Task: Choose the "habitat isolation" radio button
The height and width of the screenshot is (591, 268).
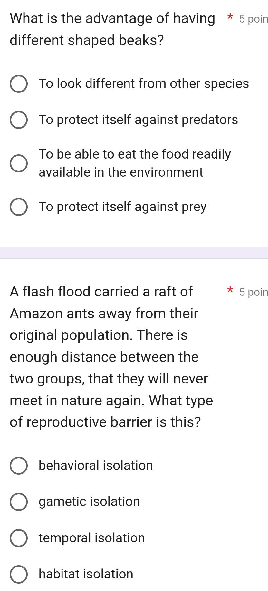Action: pos(18,574)
